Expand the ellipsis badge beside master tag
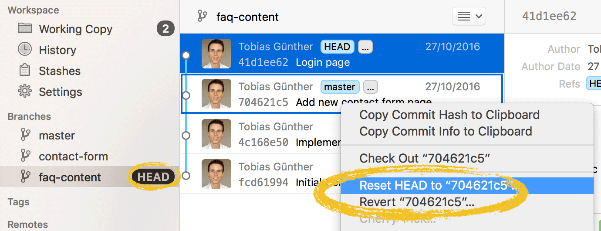Screen dimensions: 601x231 click(x=370, y=87)
